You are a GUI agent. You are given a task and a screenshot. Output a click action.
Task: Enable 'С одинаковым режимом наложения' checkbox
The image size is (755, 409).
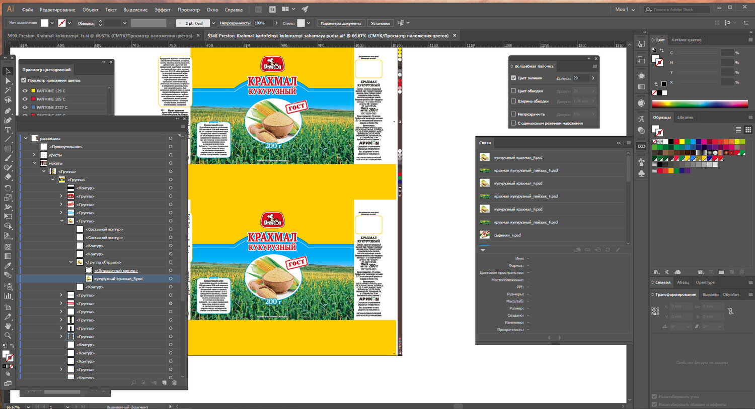click(513, 123)
